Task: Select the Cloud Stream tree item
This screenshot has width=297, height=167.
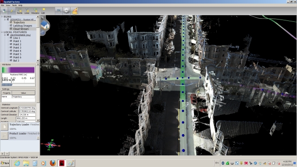Action: point(21,29)
